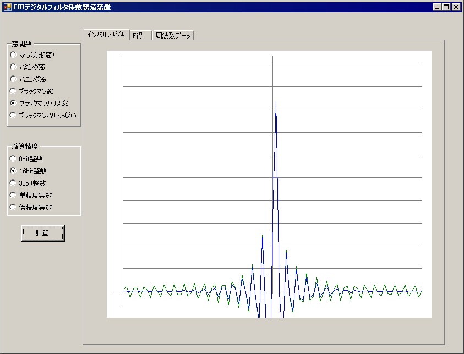Select the ハニング窓 radio option

[x=29, y=79]
